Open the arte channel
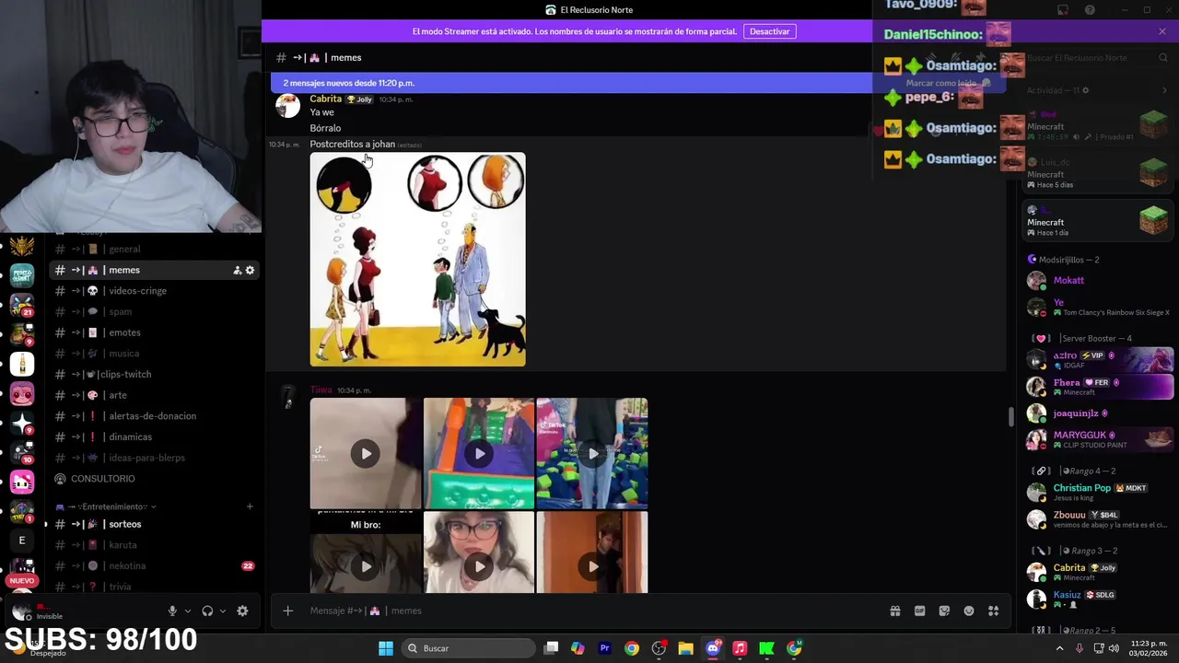1179x663 pixels. point(154,395)
